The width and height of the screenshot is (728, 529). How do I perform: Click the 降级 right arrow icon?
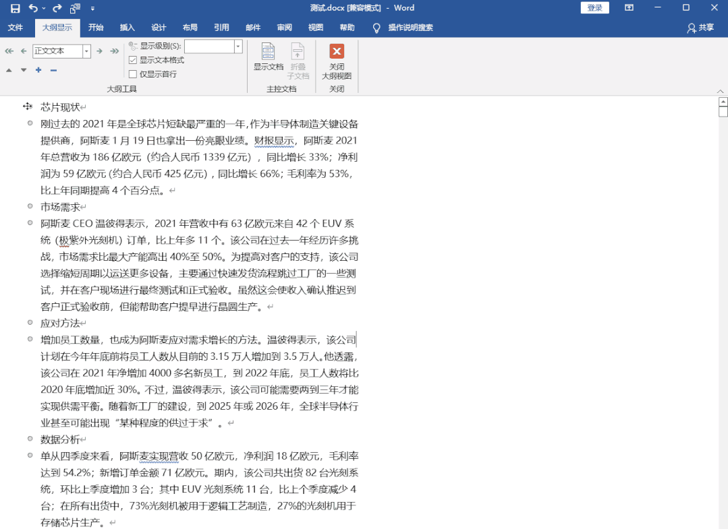coord(99,51)
